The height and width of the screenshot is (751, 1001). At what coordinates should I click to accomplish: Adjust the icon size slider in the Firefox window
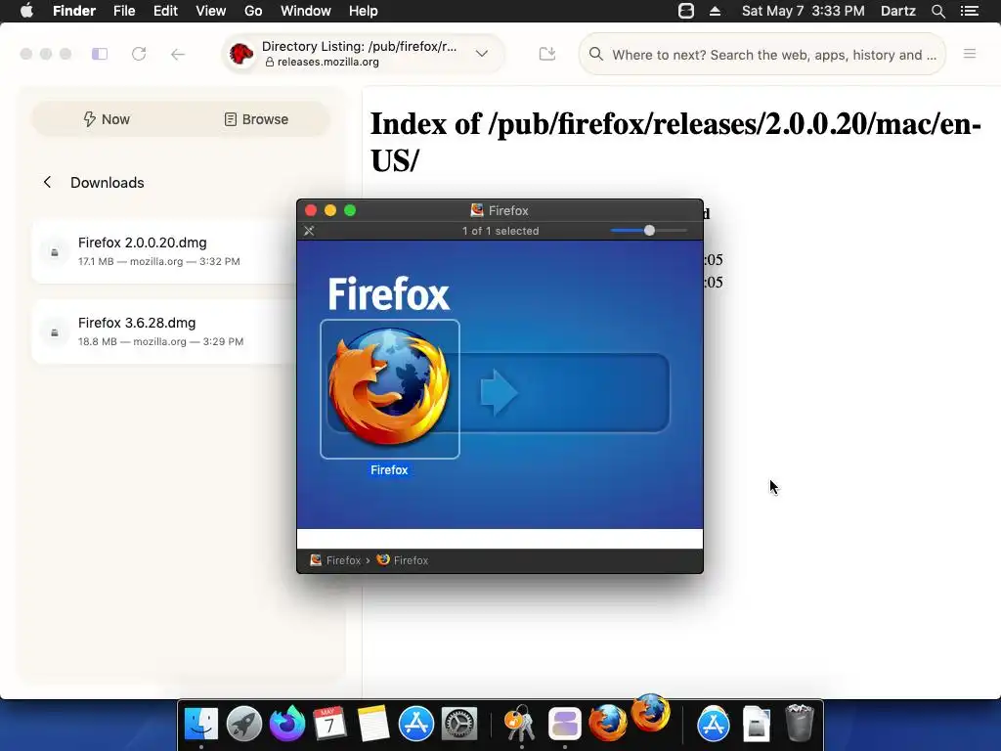pos(649,231)
